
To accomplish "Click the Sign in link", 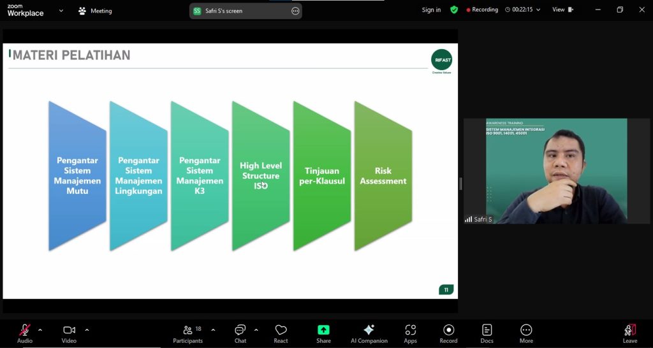I will click(431, 10).
